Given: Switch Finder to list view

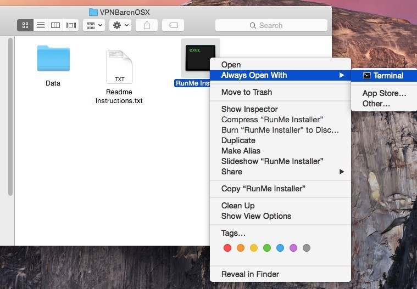Looking at the screenshot, I should click(41, 25).
